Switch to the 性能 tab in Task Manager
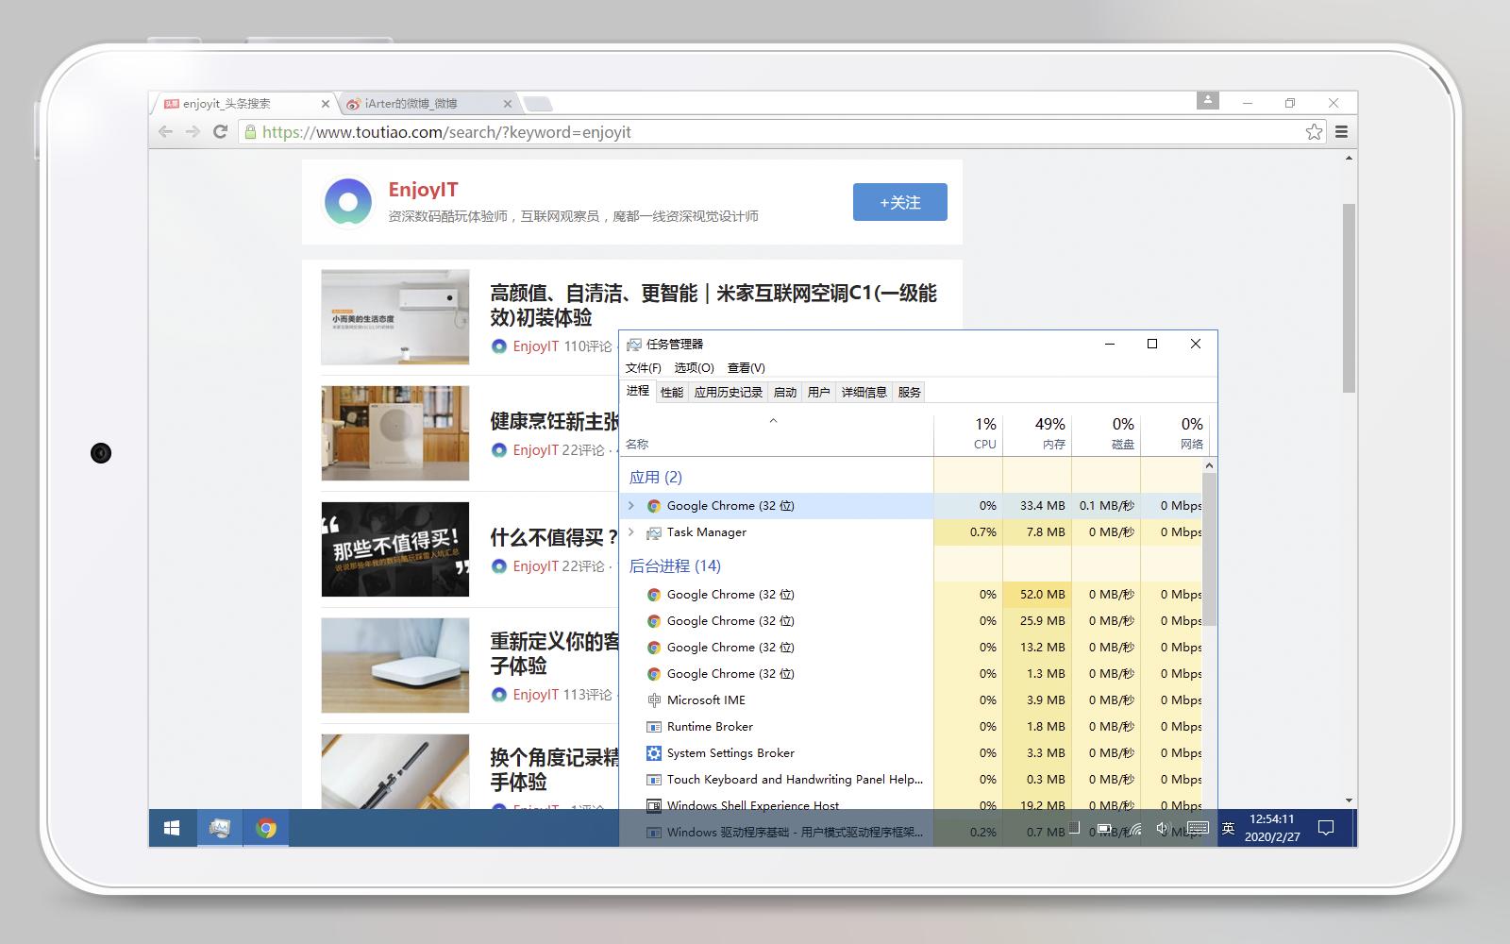 click(x=672, y=392)
